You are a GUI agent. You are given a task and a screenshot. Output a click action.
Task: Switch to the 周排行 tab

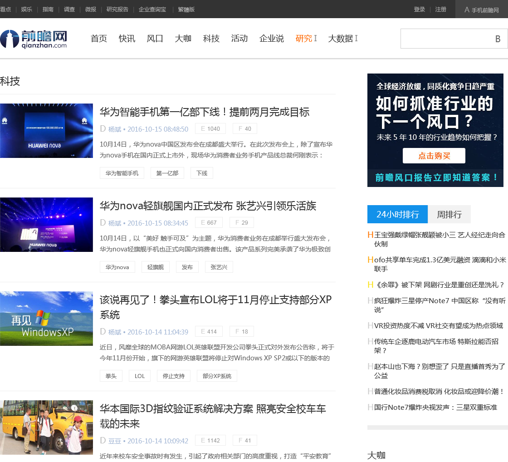pos(449,214)
